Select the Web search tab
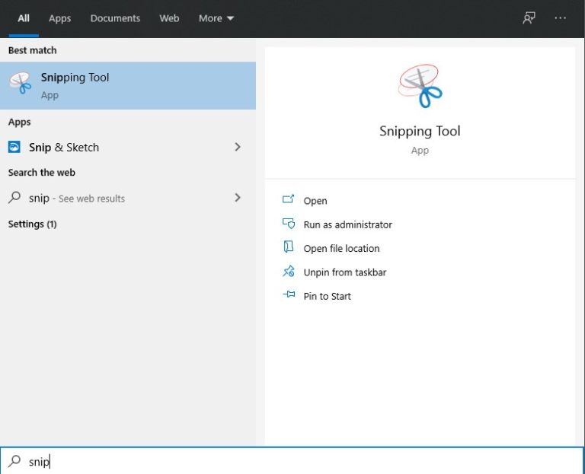The image size is (585, 474). point(171,18)
